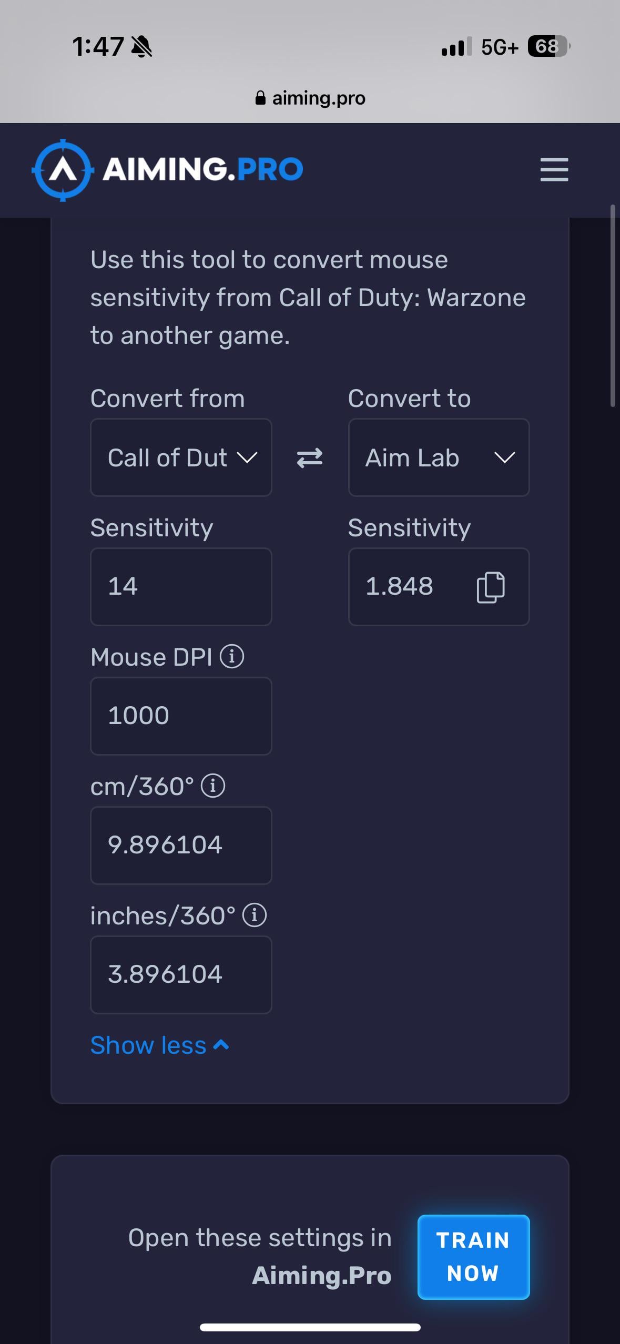Open the Convert to Aim Lab dropdown
The image size is (620, 1344).
click(x=439, y=457)
